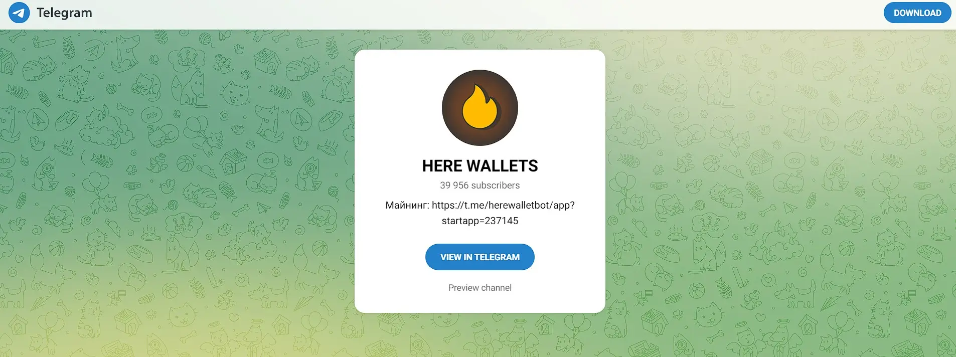
Task: Select the HERE WALLETS channel title
Action: pos(480,166)
